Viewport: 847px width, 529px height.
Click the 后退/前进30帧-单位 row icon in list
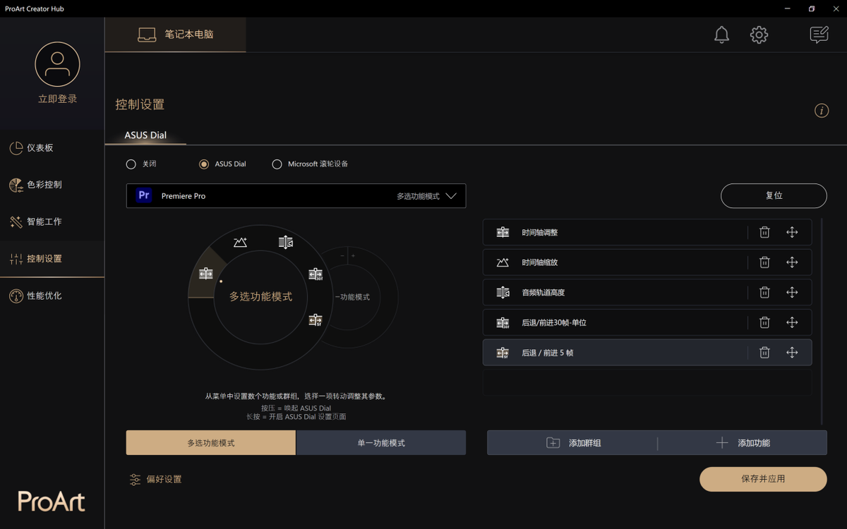503,322
